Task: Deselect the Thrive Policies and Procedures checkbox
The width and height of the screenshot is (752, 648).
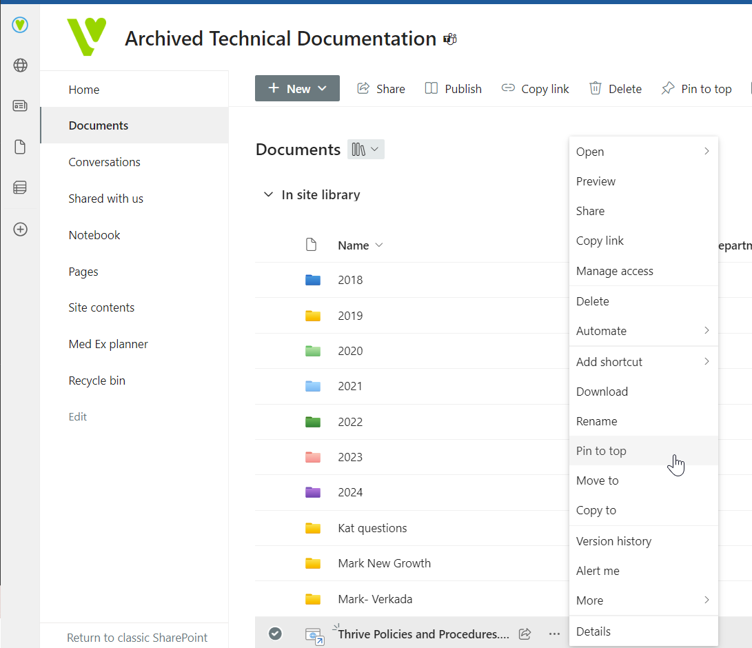Action: [275, 634]
